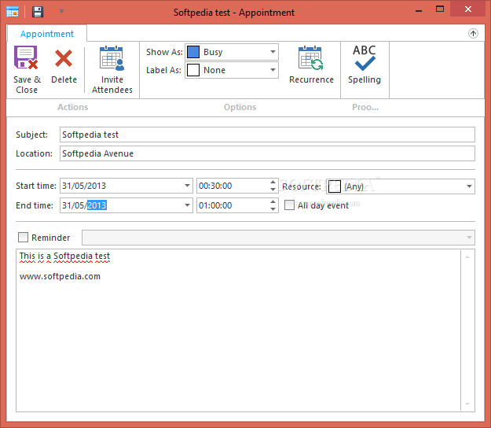Viewport: 491px width, 428px height.
Task: Delete the appointment with the red X
Action: point(64,58)
